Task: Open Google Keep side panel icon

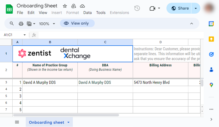Action: pyautogui.click(x=211, y=39)
